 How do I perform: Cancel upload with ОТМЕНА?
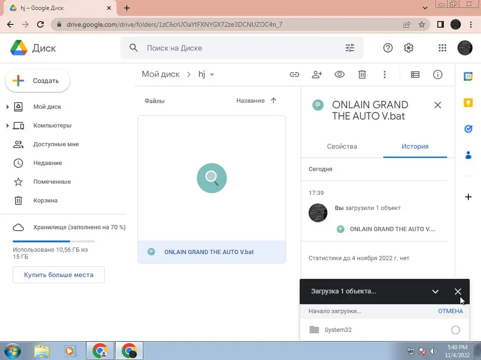(x=450, y=311)
